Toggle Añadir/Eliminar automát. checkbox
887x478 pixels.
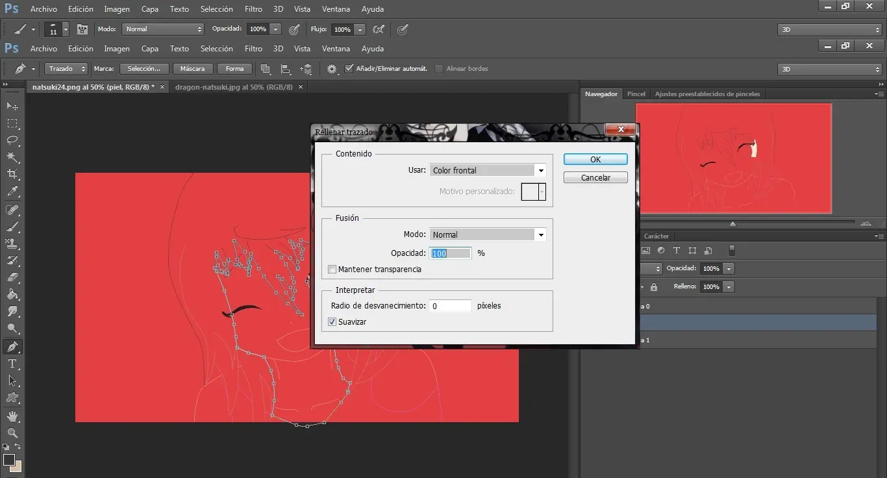tap(349, 69)
